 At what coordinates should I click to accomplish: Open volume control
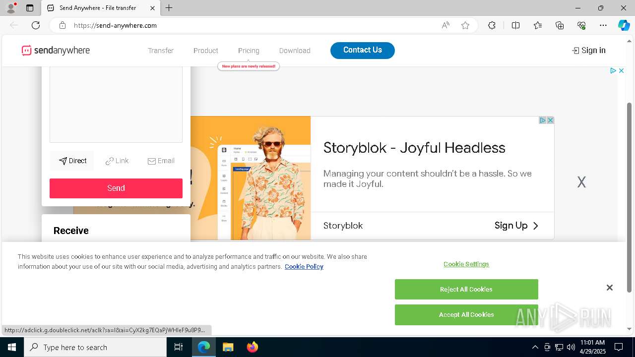pyautogui.click(x=571, y=347)
